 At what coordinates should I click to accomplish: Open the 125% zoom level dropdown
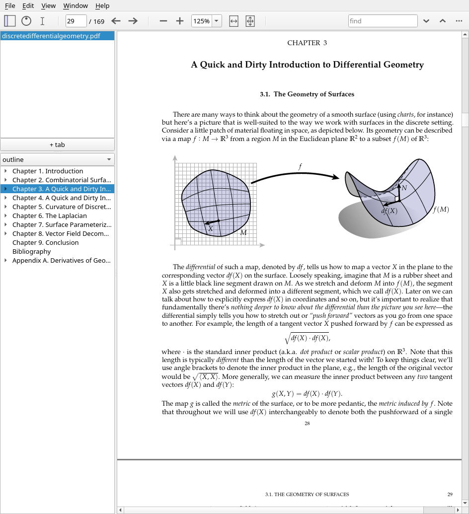[x=217, y=21]
